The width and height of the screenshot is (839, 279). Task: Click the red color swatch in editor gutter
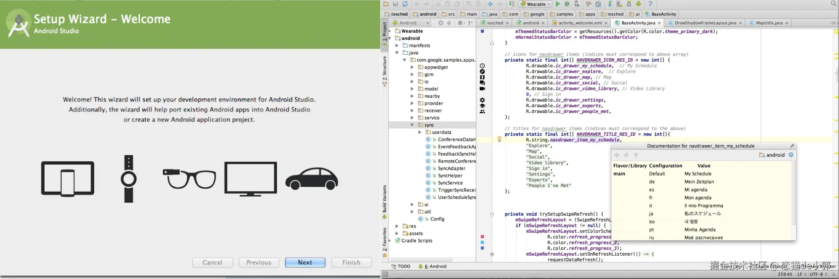point(482,237)
